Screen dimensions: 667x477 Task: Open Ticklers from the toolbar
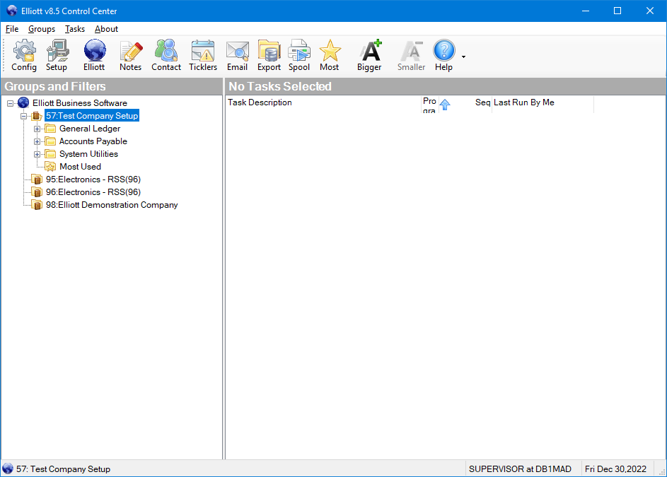click(x=203, y=55)
